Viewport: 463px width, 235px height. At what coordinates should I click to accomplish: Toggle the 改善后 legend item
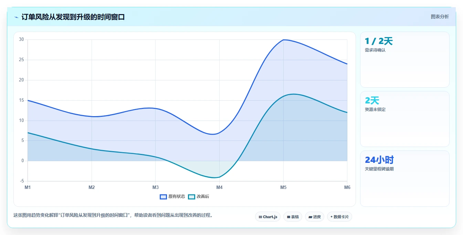pyautogui.click(x=199, y=197)
